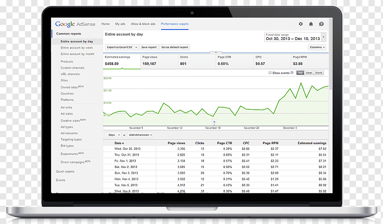Go to the My ads tab
383x224 pixels.
120,24
